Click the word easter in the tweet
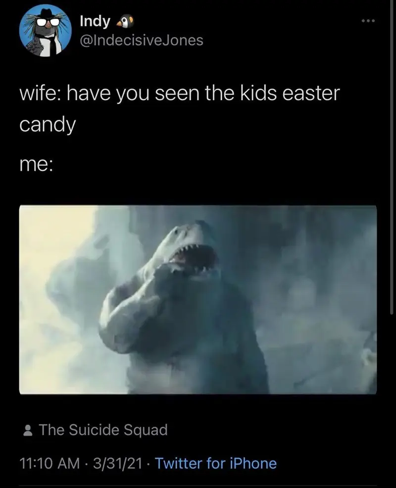Image resolution: width=396 pixels, height=488 pixels. [x=311, y=93]
